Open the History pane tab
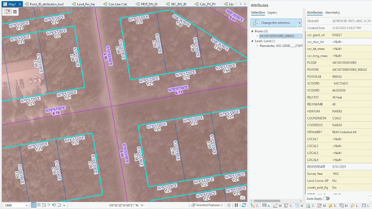 pyautogui.click(x=299, y=206)
